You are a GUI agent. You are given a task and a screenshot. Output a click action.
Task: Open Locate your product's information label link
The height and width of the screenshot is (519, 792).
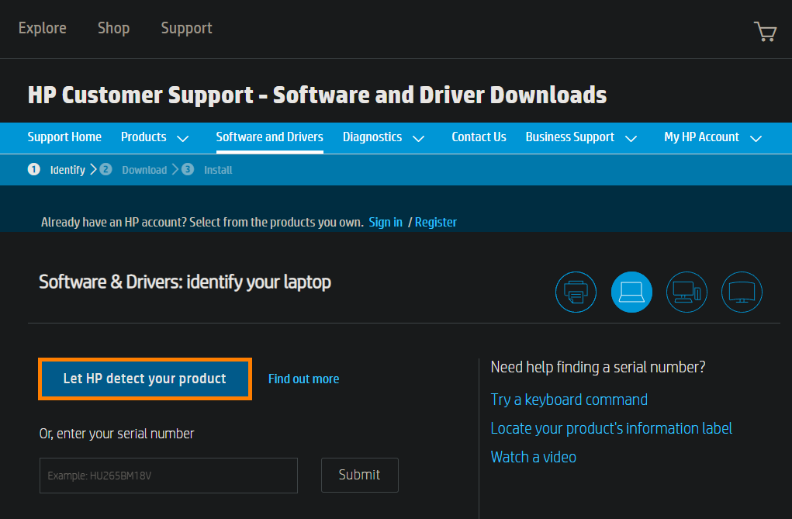click(611, 428)
